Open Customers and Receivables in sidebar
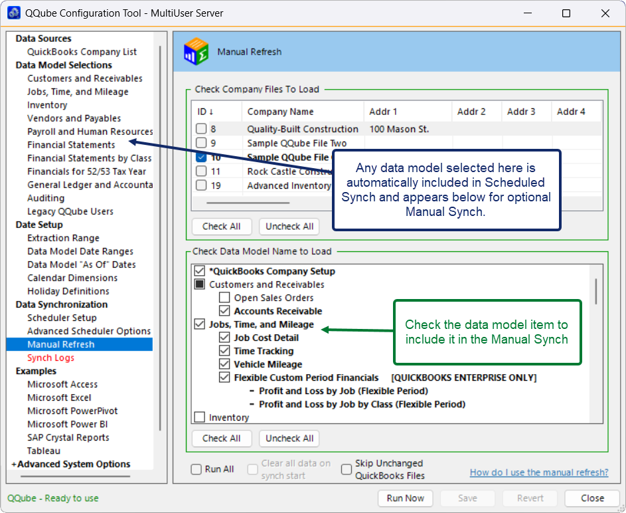 84,78
